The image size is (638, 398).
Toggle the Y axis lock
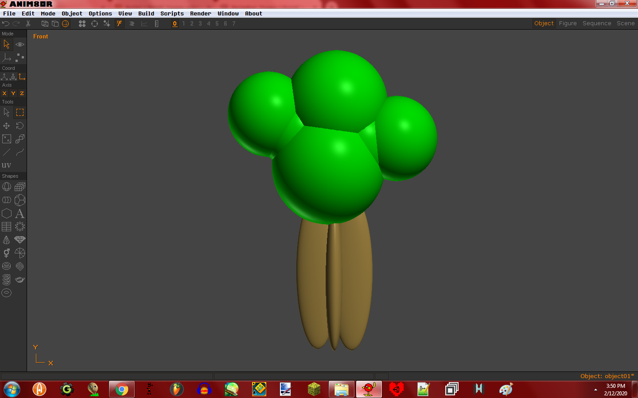click(x=13, y=93)
